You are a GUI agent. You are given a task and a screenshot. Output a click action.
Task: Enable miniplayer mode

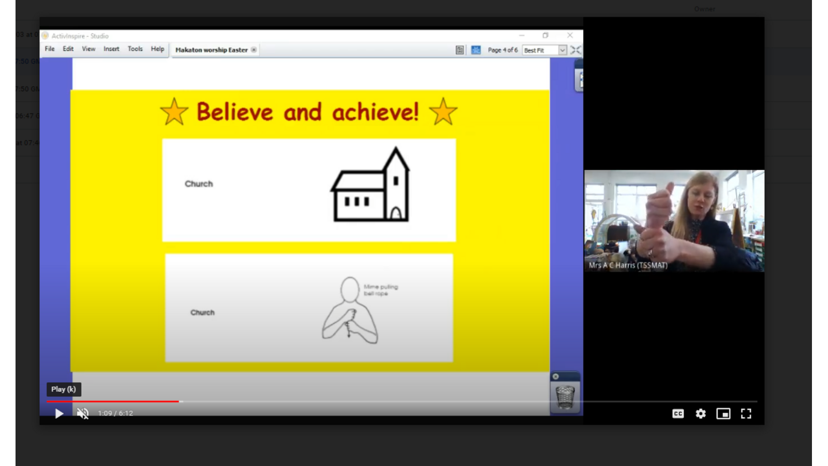point(723,413)
